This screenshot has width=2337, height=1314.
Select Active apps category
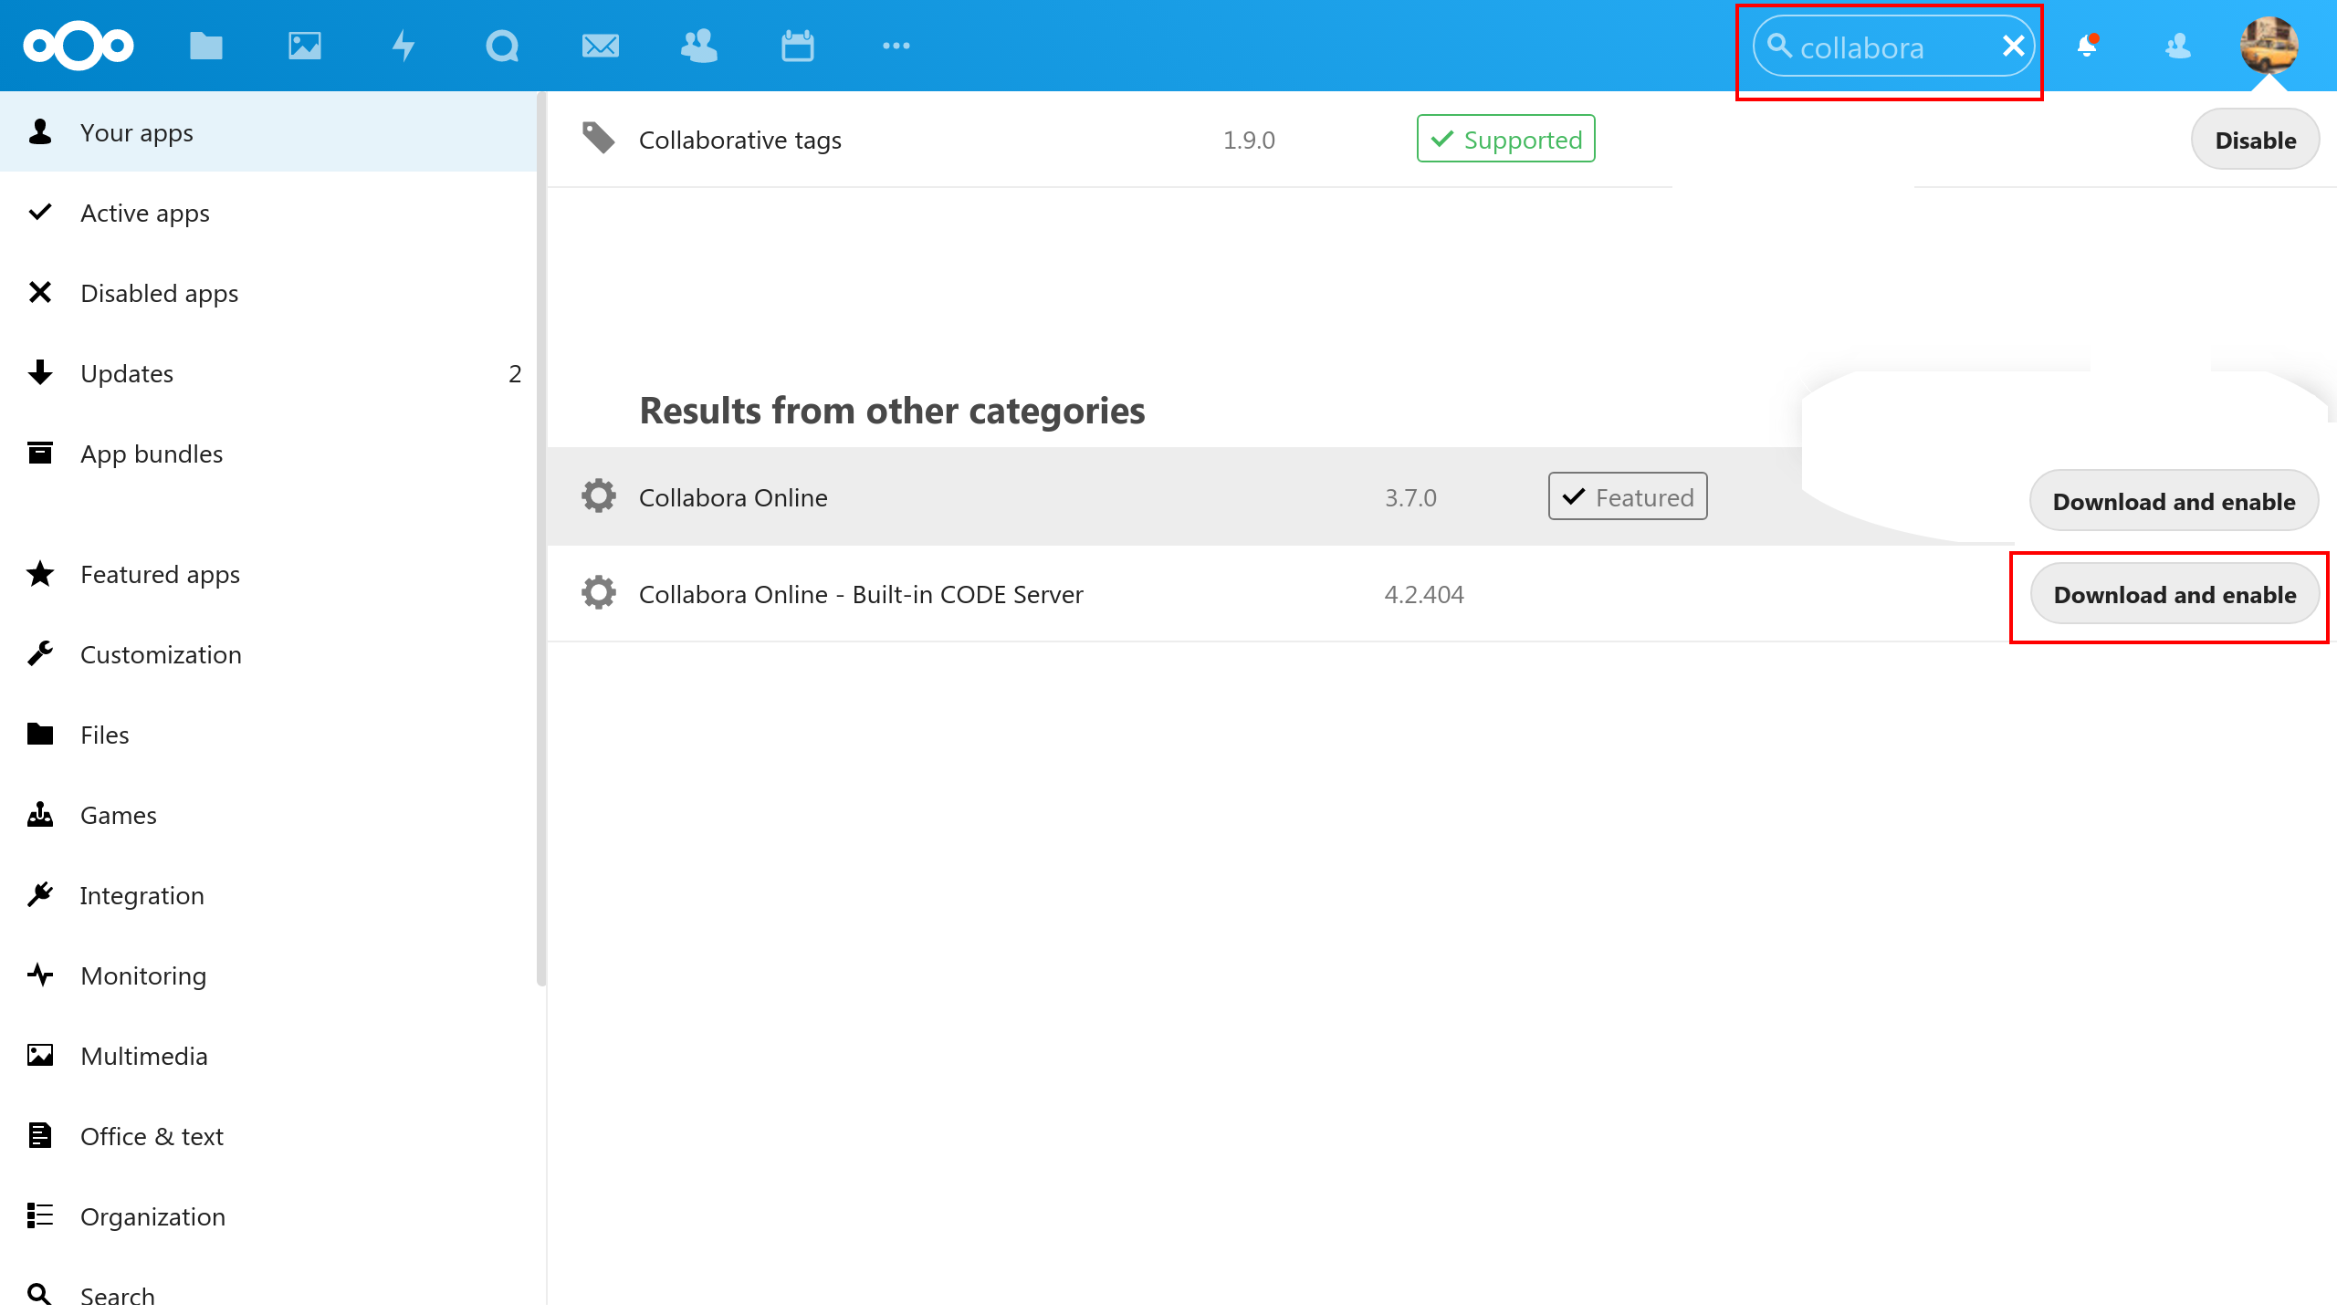pos(144,214)
